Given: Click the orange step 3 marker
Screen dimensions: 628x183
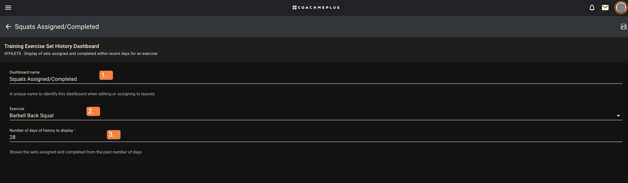Looking at the screenshot, I should point(114,135).
